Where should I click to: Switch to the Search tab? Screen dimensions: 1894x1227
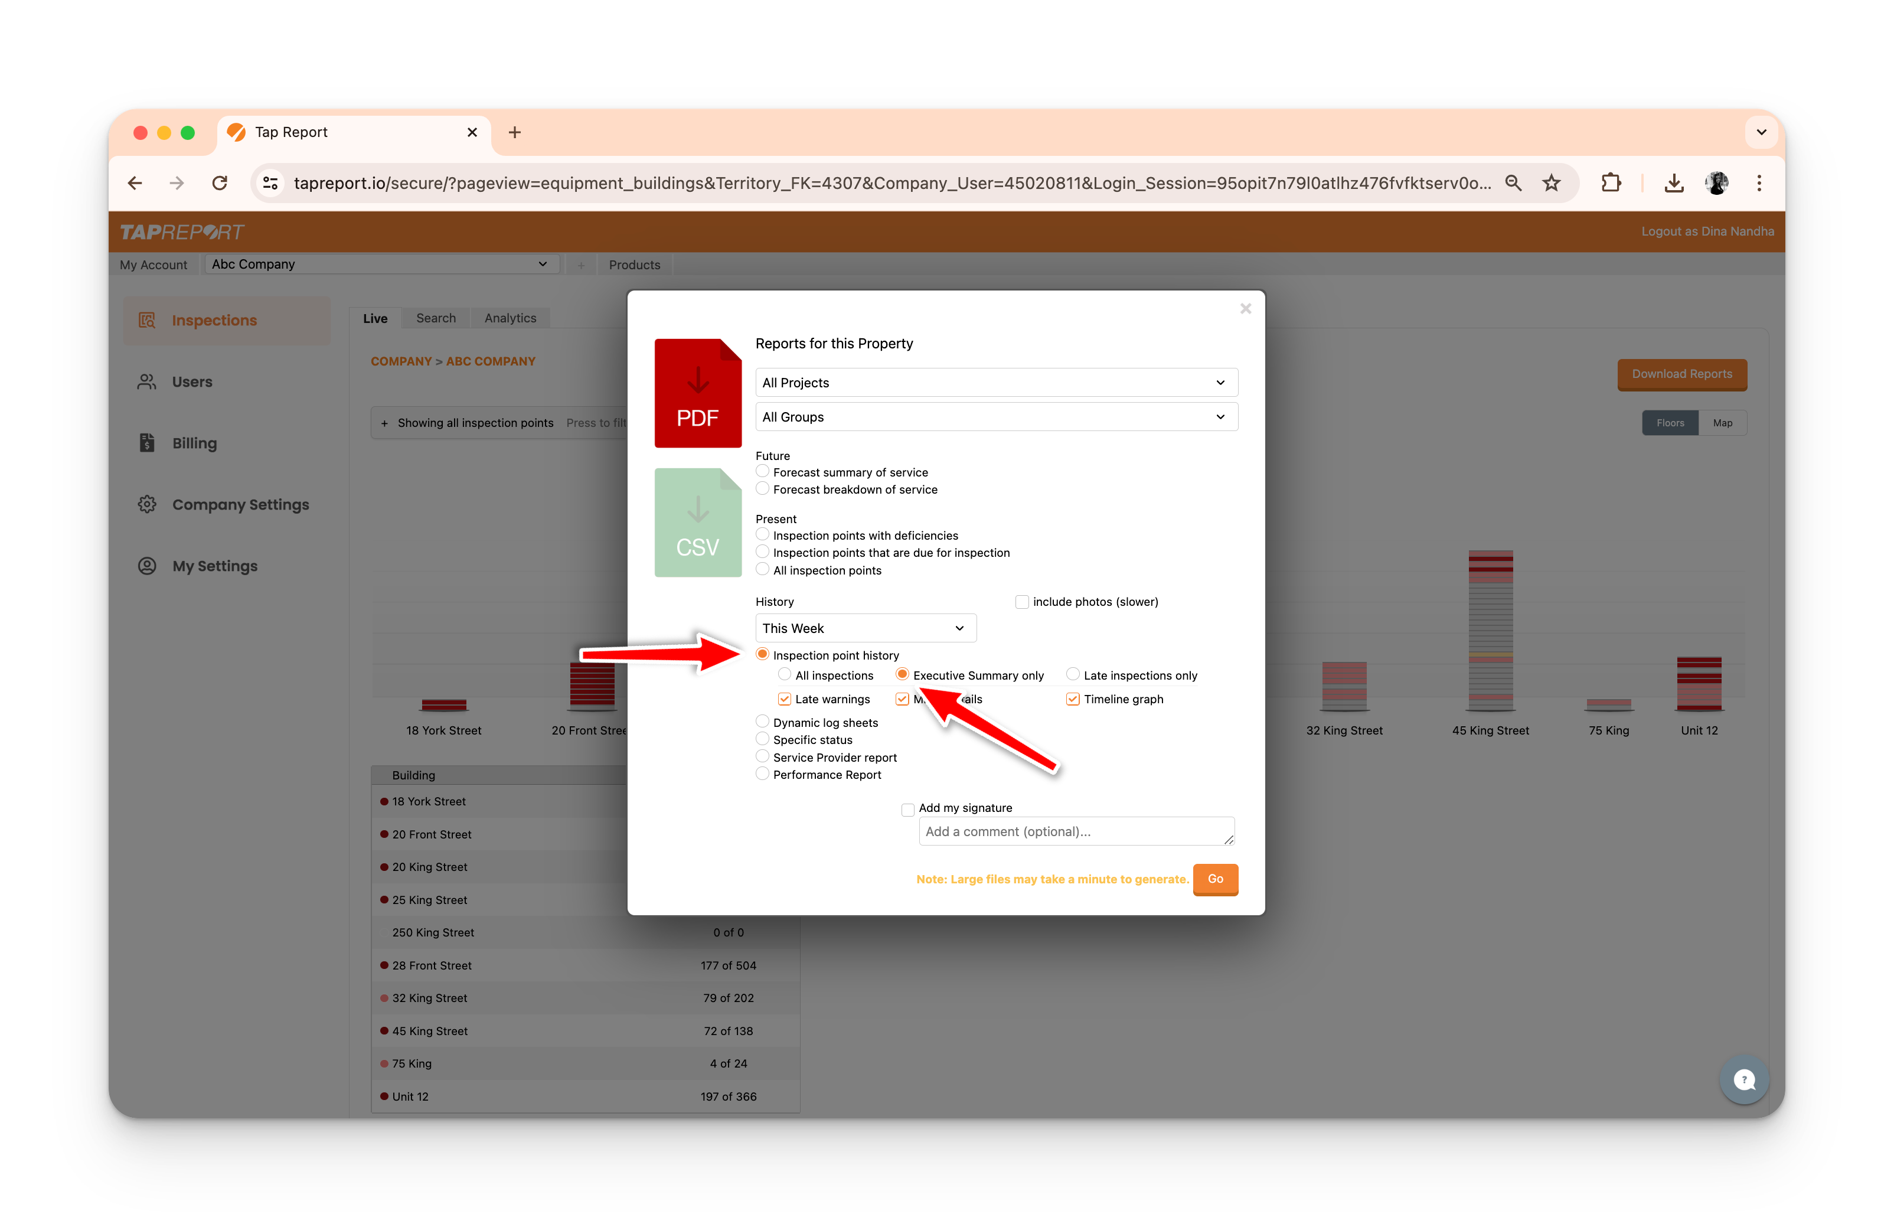[435, 318]
